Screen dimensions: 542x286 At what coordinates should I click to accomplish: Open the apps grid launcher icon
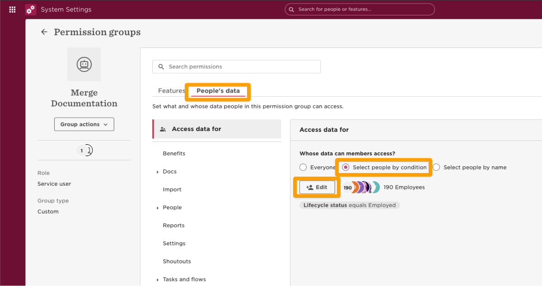click(x=13, y=9)
